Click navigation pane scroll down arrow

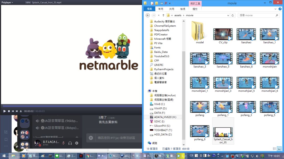pos(184,145)
